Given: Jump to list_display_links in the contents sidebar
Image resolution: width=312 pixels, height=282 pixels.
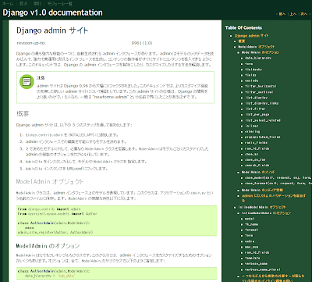Looking at the screenshot, I should click(262, 103).
